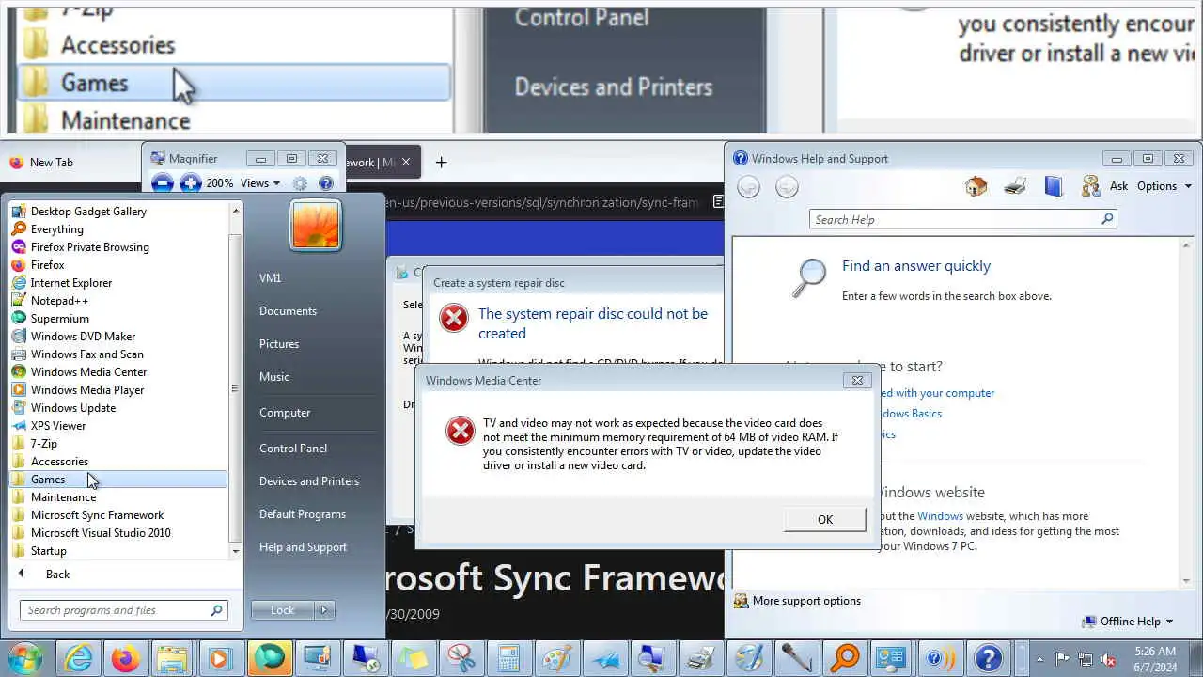Screen dimensions: 1203x677
Task: Click the Search programs and files box
Action: pos(123,610)
